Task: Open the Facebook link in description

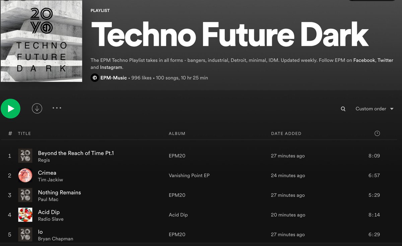Action: (364, 60)
